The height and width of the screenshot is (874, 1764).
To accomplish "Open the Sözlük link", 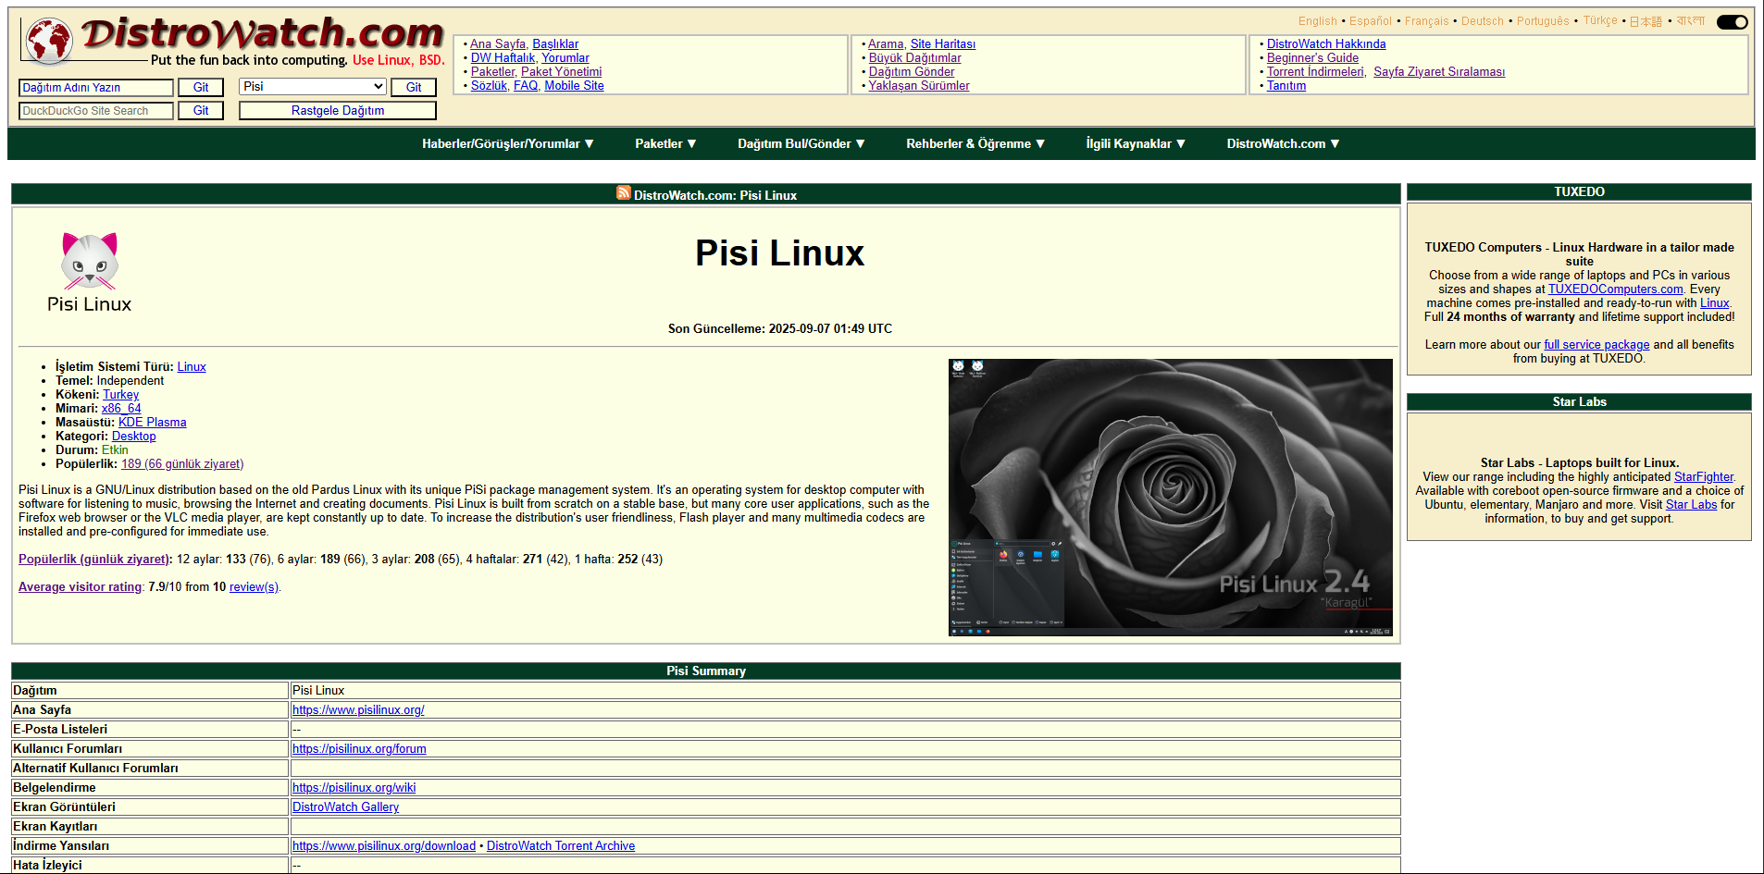I will pyautogui.click(x=489, y=85).
